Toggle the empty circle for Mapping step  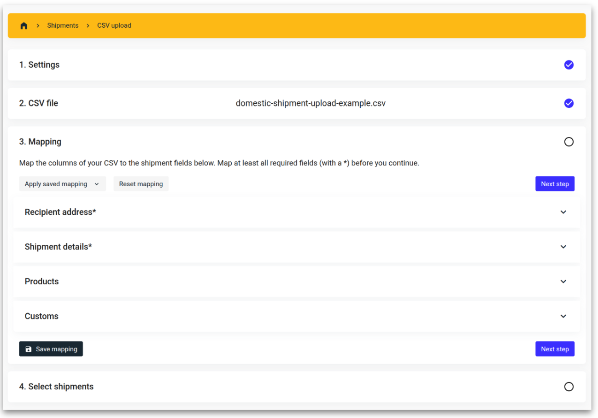(569, 142)
